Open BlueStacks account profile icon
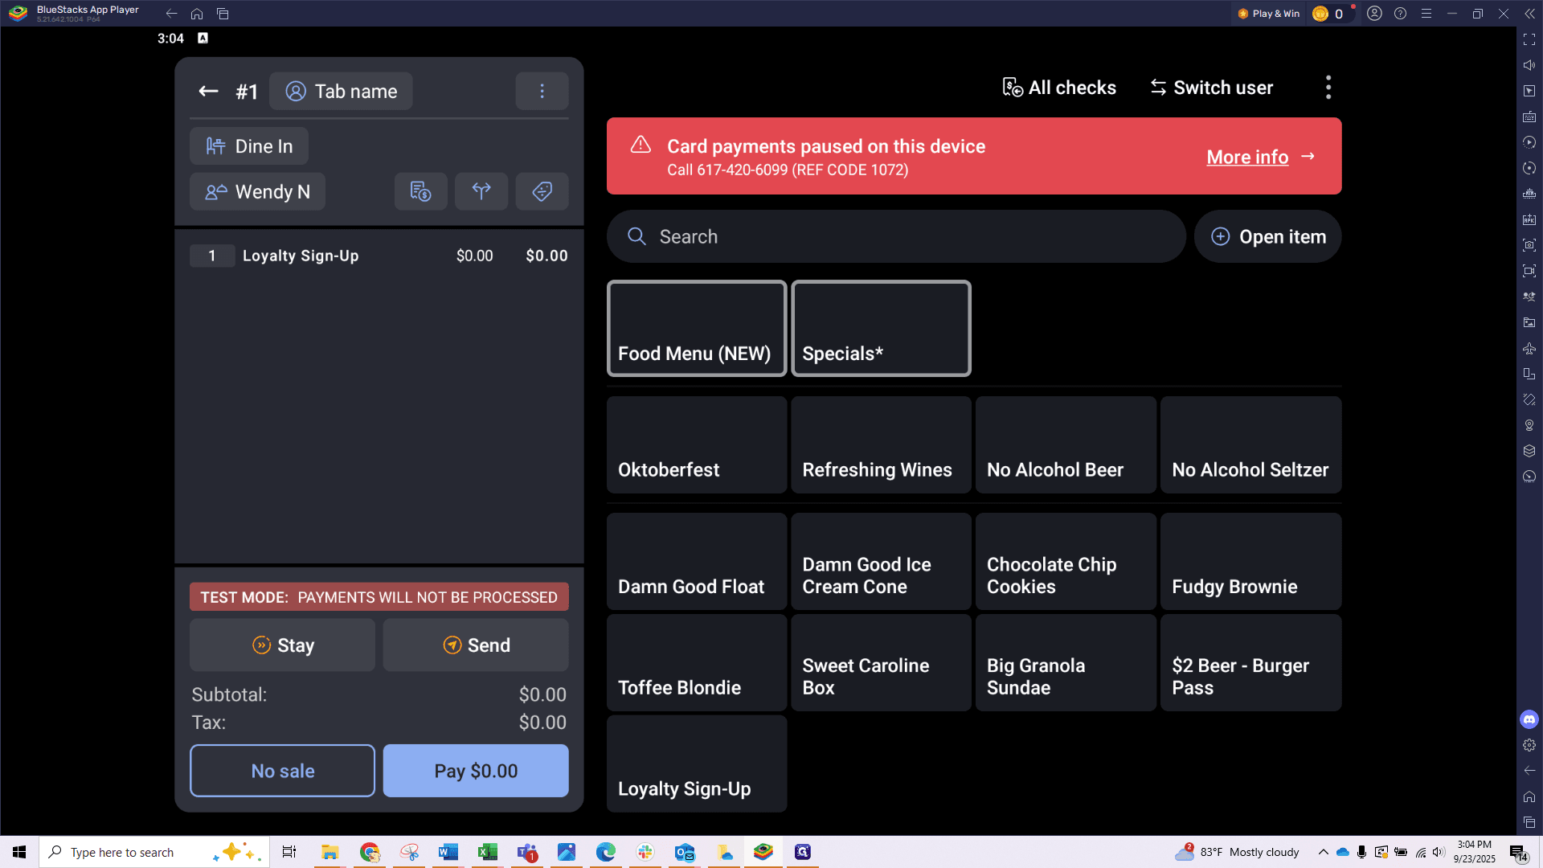The width and height of the screenshot is (1543, 868). pos(1374,14)
